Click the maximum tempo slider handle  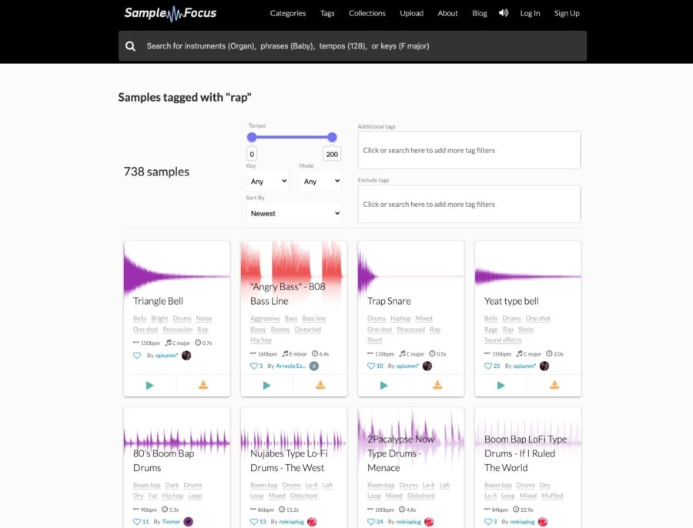coord(332,137)
